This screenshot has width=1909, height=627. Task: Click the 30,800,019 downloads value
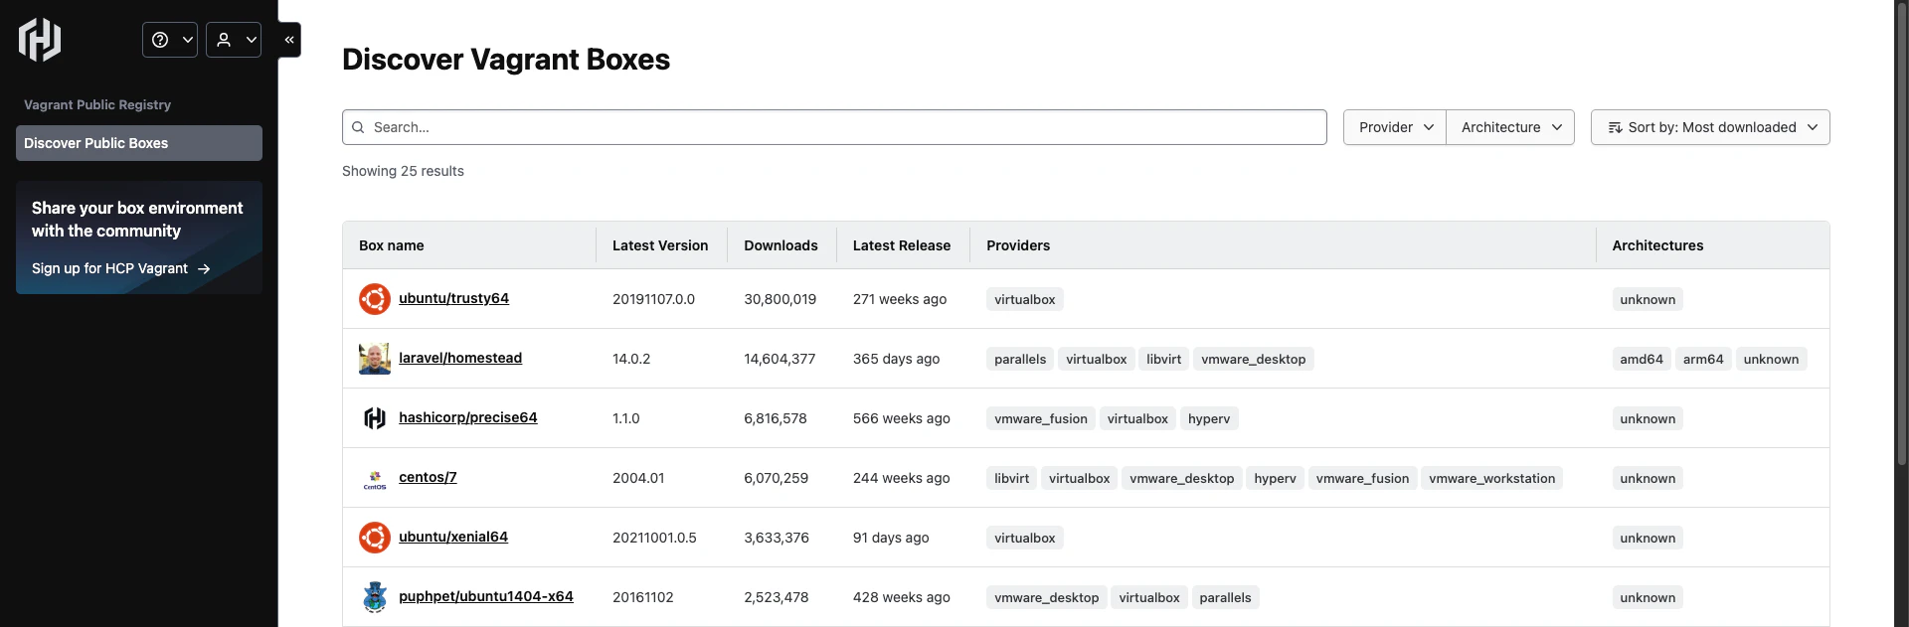click(x=781, y=299)
